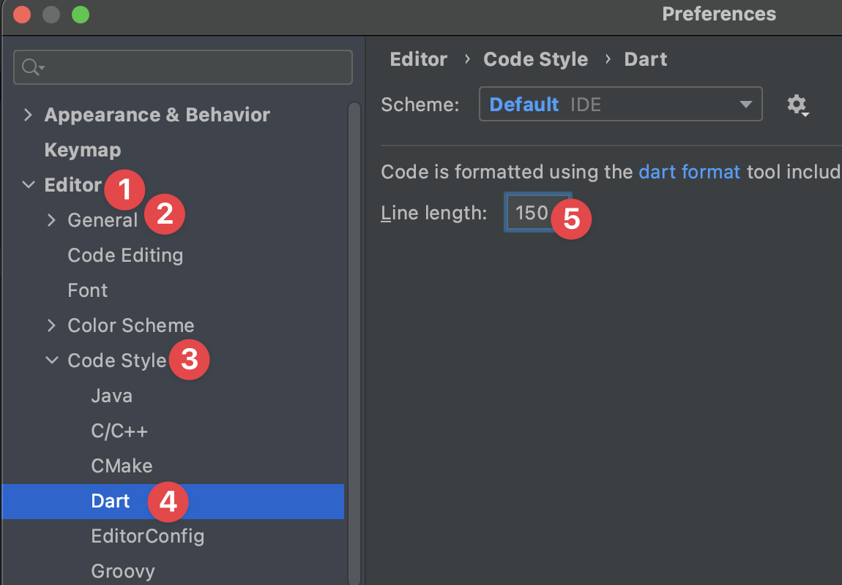Select C/C++ in the settings tree
The width and height of the screenshot is (842, 585).
tap(117, 430)
